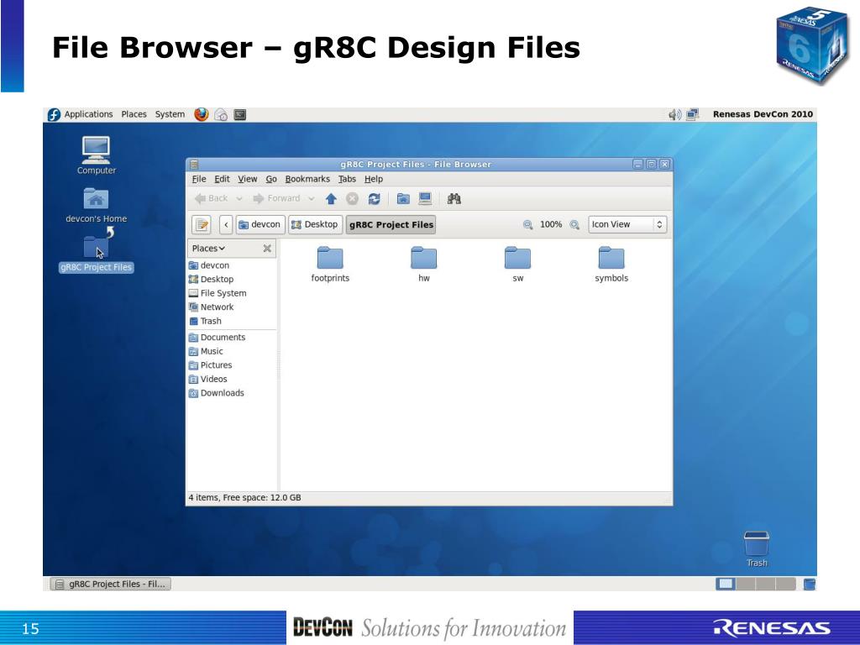The image size is (860, 645).
Task: Reload the current folder
Action: click(374, 198)
